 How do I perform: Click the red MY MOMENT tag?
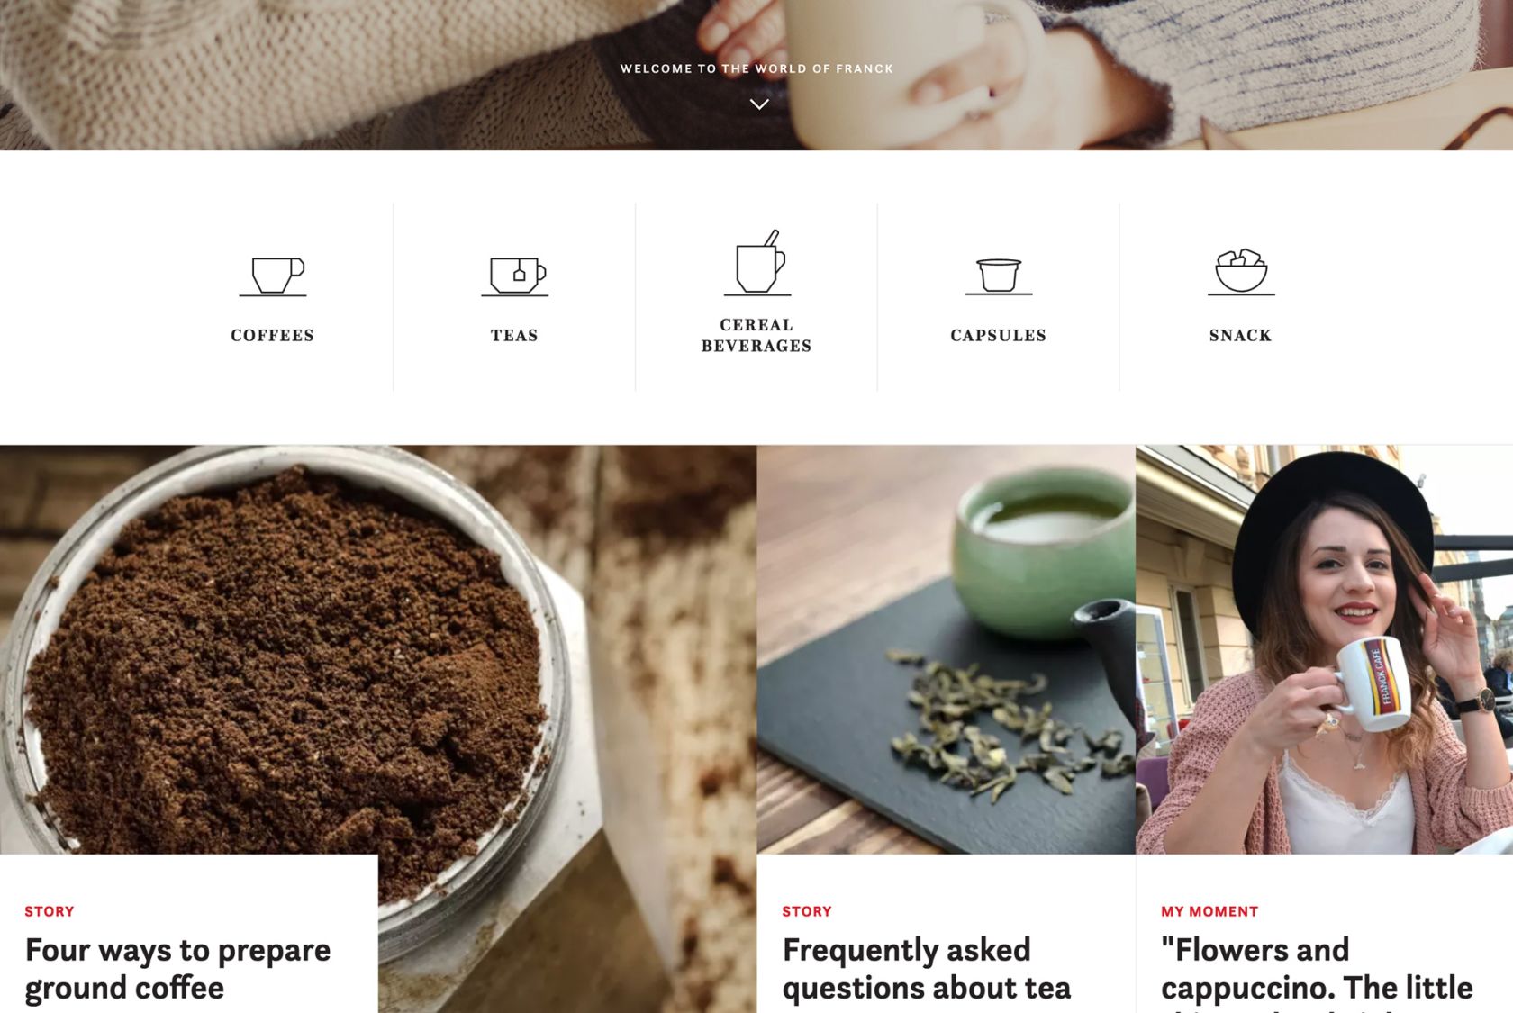(1209, 911)
